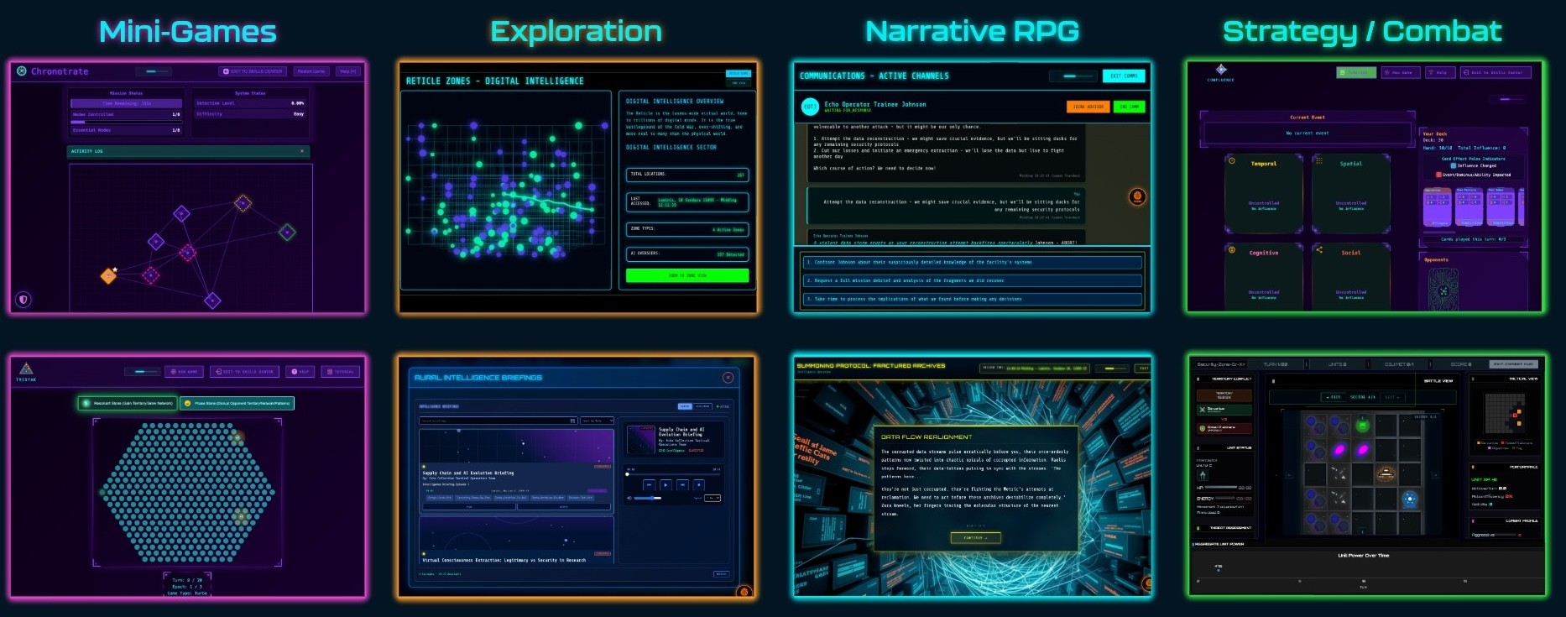
Task: Toggle the Resonant Stone option
Action: pos(128,403)
